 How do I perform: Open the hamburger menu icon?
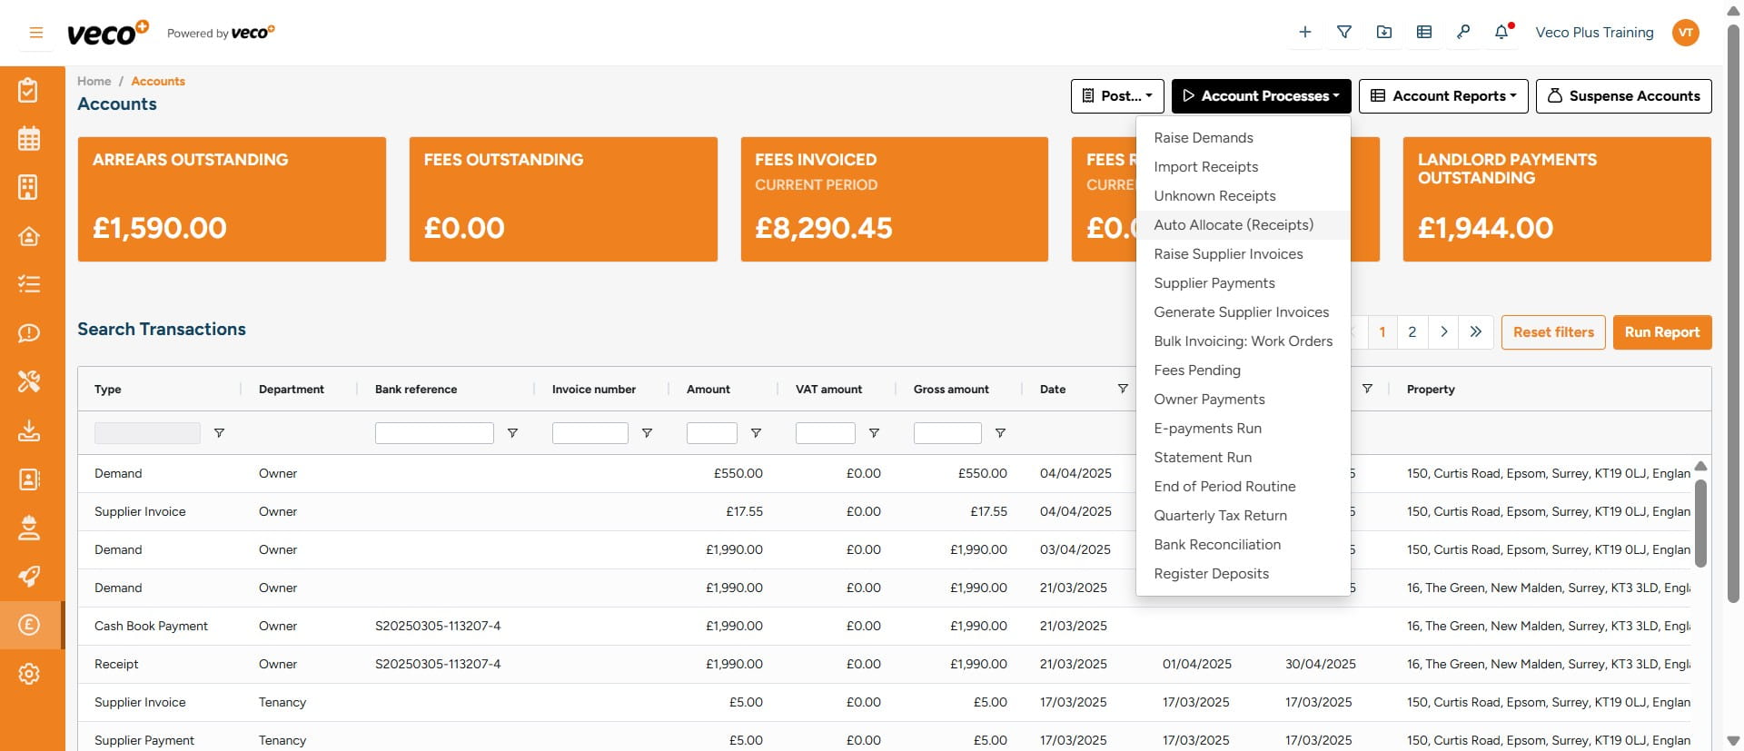point(36,33)
